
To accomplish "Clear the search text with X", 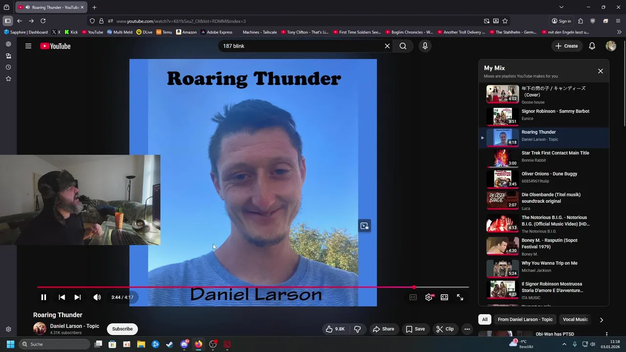I will click(x=387, y=46).
